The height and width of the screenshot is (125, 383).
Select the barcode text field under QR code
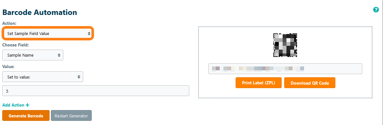[x=285, y=69]
